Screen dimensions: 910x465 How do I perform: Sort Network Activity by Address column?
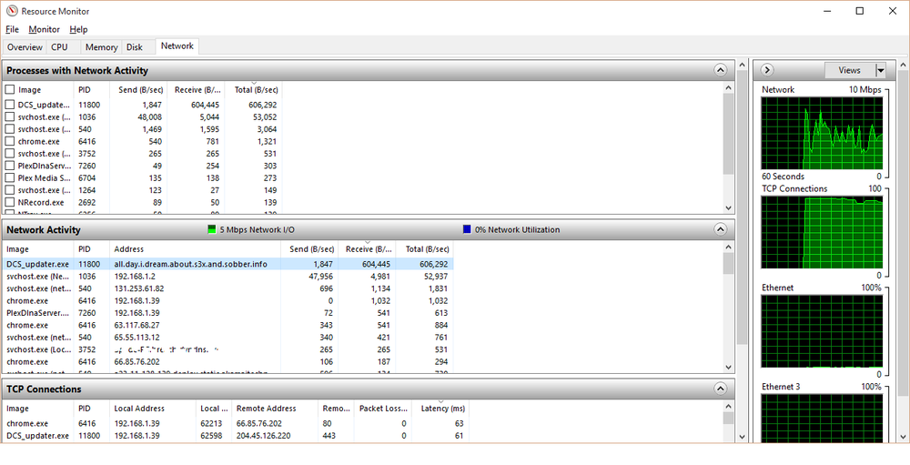point(195,249)
